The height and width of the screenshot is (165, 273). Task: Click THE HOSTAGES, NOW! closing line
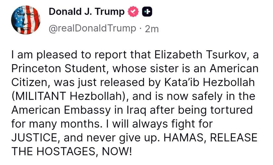[72, 151]
